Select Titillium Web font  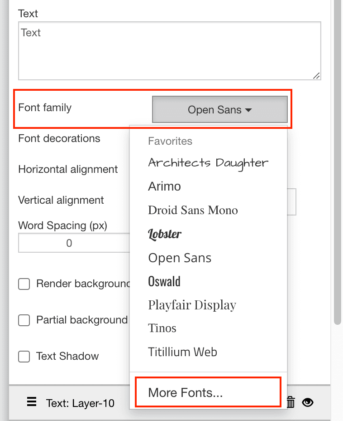click(182, 352)
